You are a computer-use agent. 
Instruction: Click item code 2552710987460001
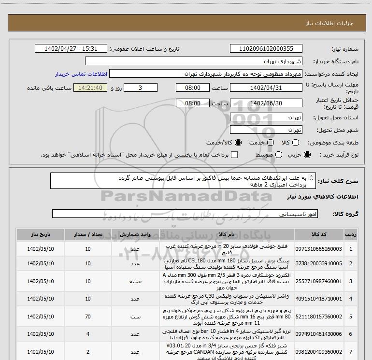tap(319, 281)
